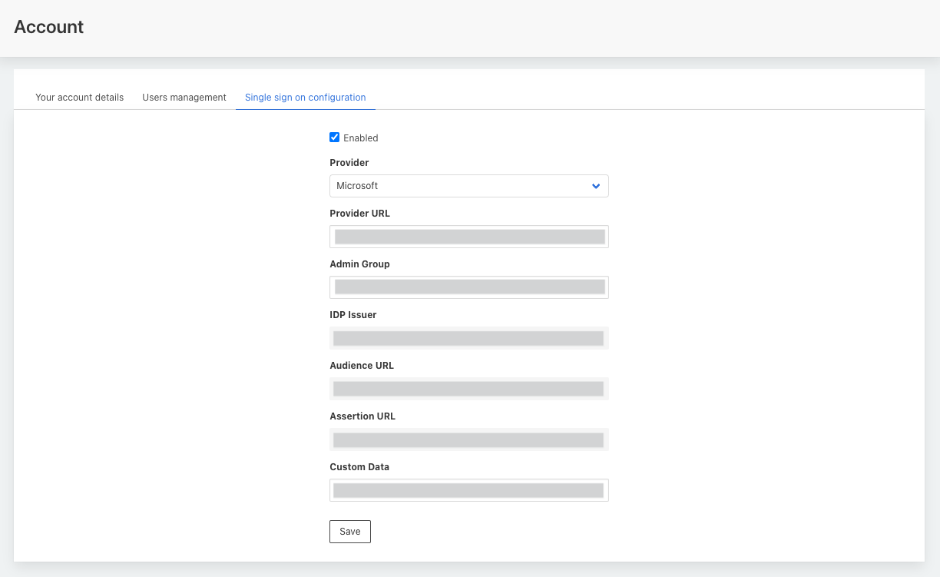Click into the Admin Group field
This screenshot has height=577, width=940.
(x=468, y=287)
